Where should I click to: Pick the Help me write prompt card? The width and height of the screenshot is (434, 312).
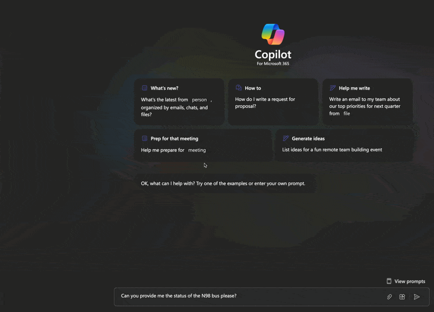[x=368, y=101]
